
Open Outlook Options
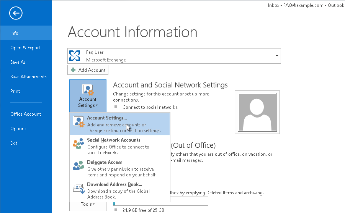click(26, 129)
